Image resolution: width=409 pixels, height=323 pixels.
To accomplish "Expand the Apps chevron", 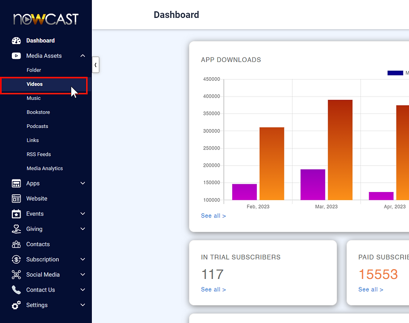I will [83, 183].
